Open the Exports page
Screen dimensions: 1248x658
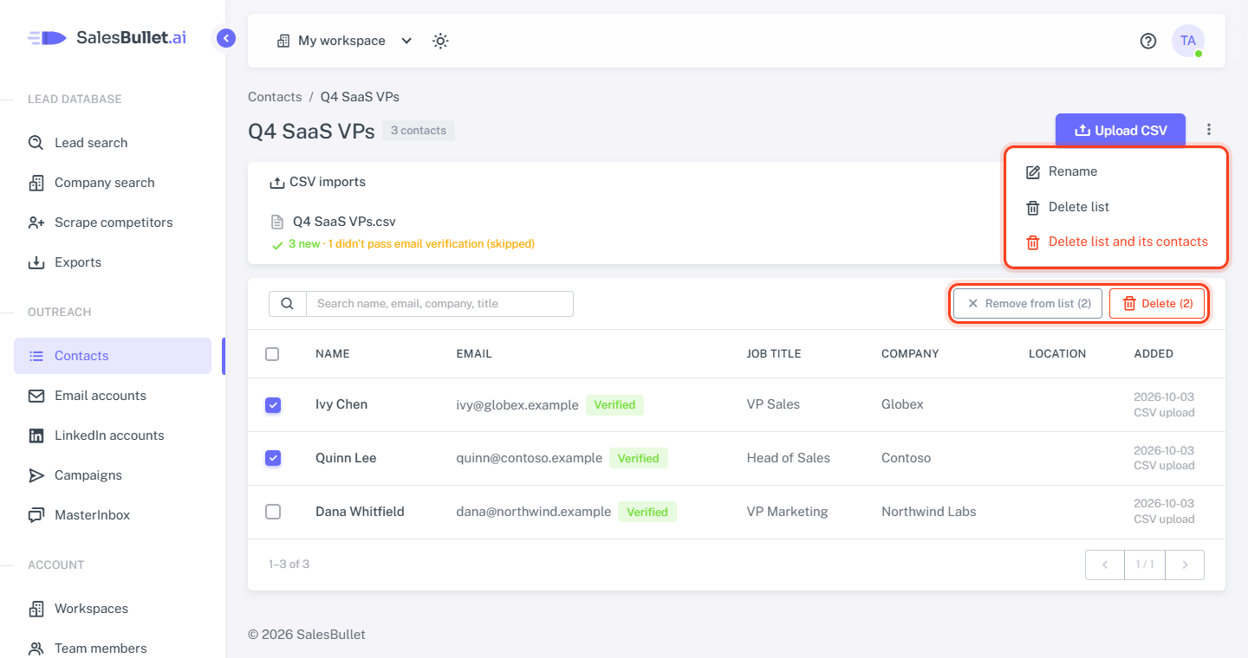pyautogui.click(x=113, y=262)
